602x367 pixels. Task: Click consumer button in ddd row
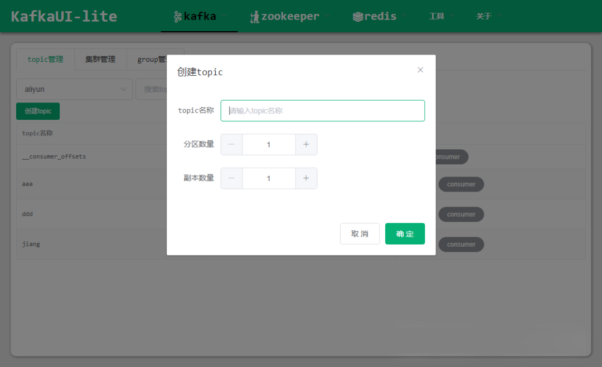(x=461, y=214)
